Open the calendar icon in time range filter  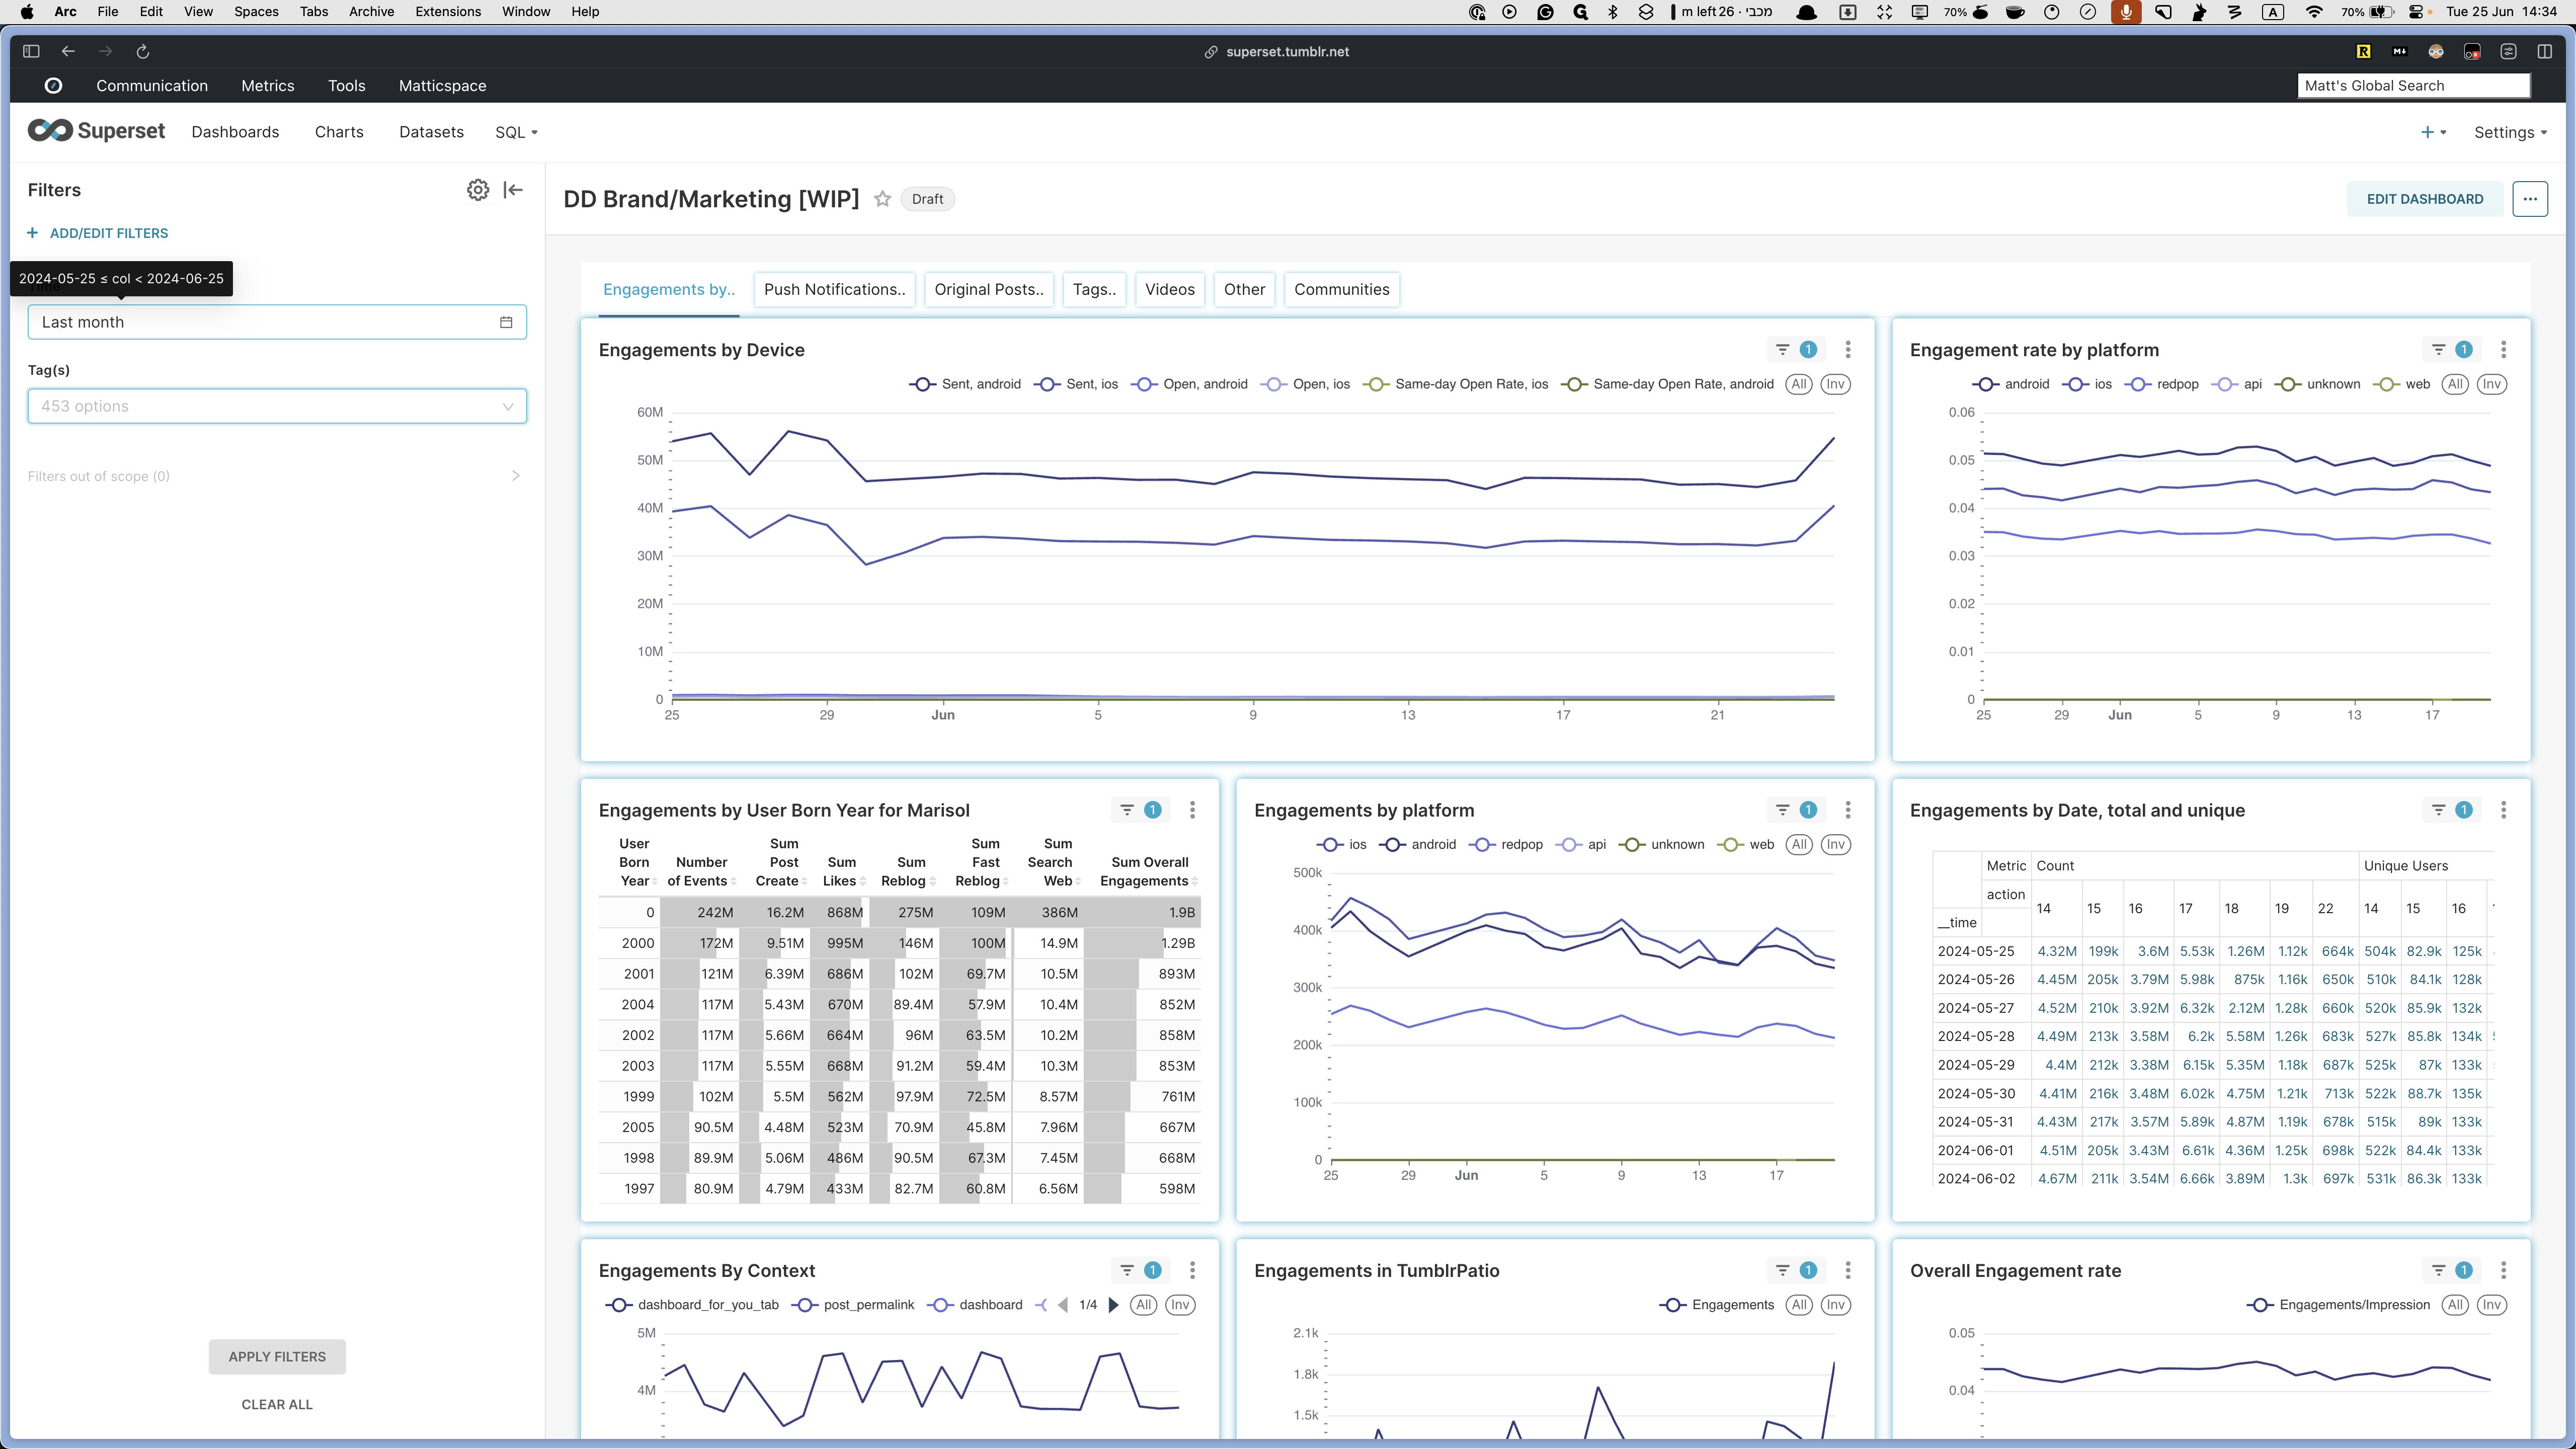pos(506,322)
